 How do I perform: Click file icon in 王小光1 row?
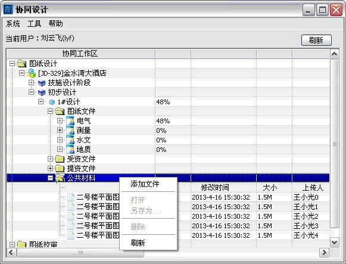pyautogui.click(x=71, y=207)
